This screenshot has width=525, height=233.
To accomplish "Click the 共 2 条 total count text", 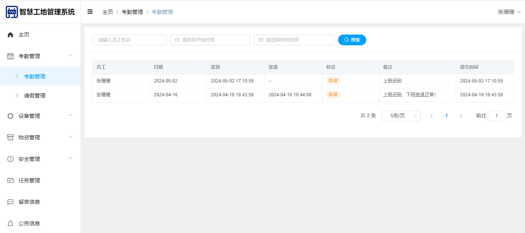I will click(x=368, y=116).
